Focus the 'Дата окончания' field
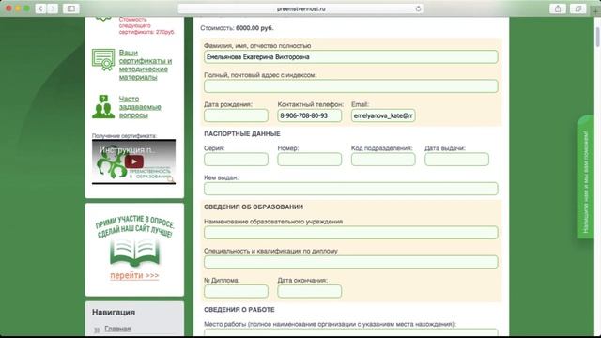This screenshot has height=338, width=601. [309, 291]
